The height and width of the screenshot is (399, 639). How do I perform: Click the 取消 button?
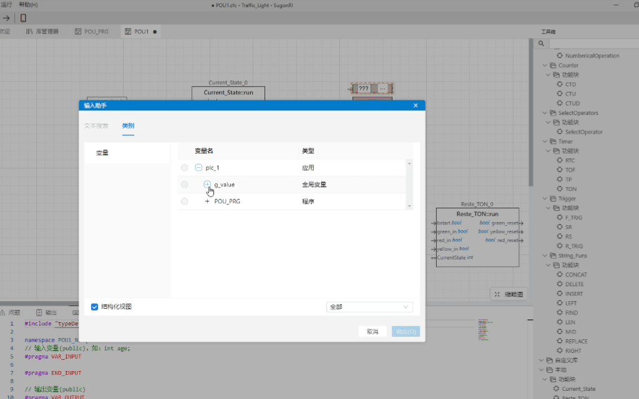373,332
